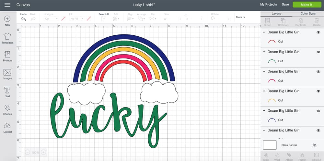Click the Width size input field
This screenshot has width=324, height=161.
pos(174,19)
